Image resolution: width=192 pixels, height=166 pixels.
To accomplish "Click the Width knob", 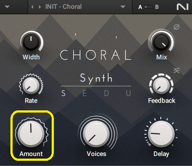I will 31,42.
